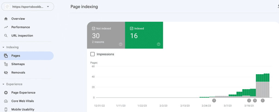This screenshot has width=279, height=112.
Task: Click the Removals crossed-eye icon
Action: [x=6, y=73]
